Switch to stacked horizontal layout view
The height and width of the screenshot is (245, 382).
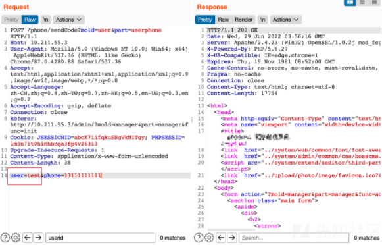tap(362, 3)
